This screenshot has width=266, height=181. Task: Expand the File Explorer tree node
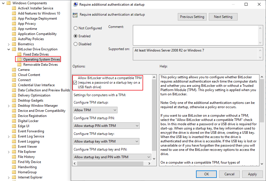click(x=9, y=152)
